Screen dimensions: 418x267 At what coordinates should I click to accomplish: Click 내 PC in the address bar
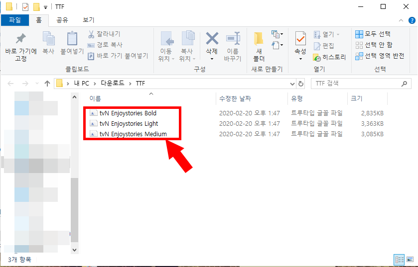[82, 84]
